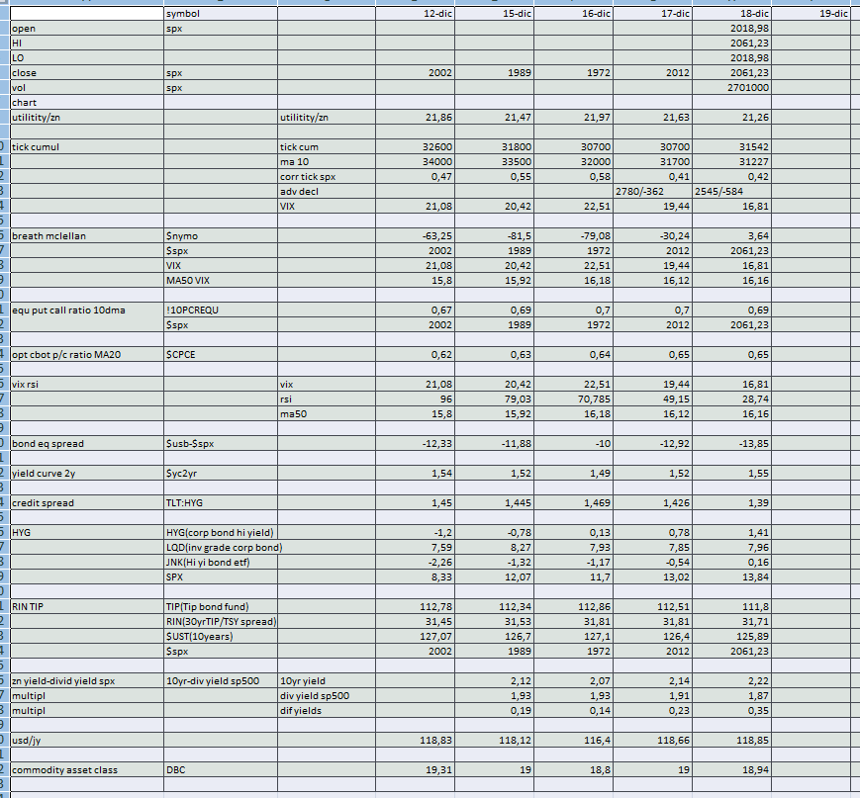Click the 'symbol' header cell

pyautogui.click(x=221, y=13)
